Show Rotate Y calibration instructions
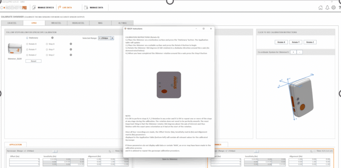341x168 pixels. pos(295,42)
